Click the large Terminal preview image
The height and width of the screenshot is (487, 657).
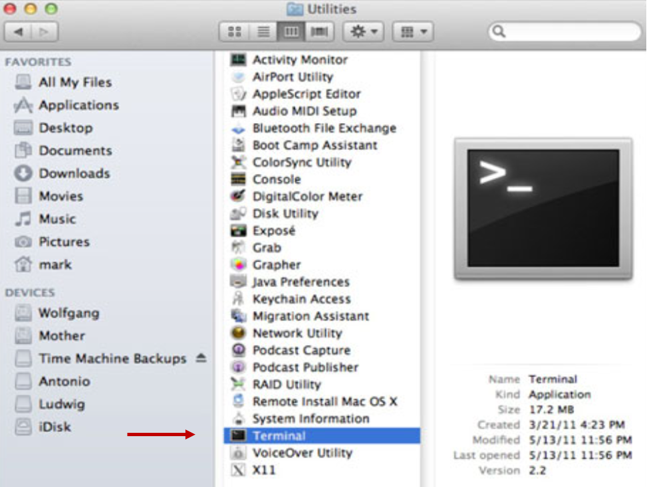[x=543, y=208]
